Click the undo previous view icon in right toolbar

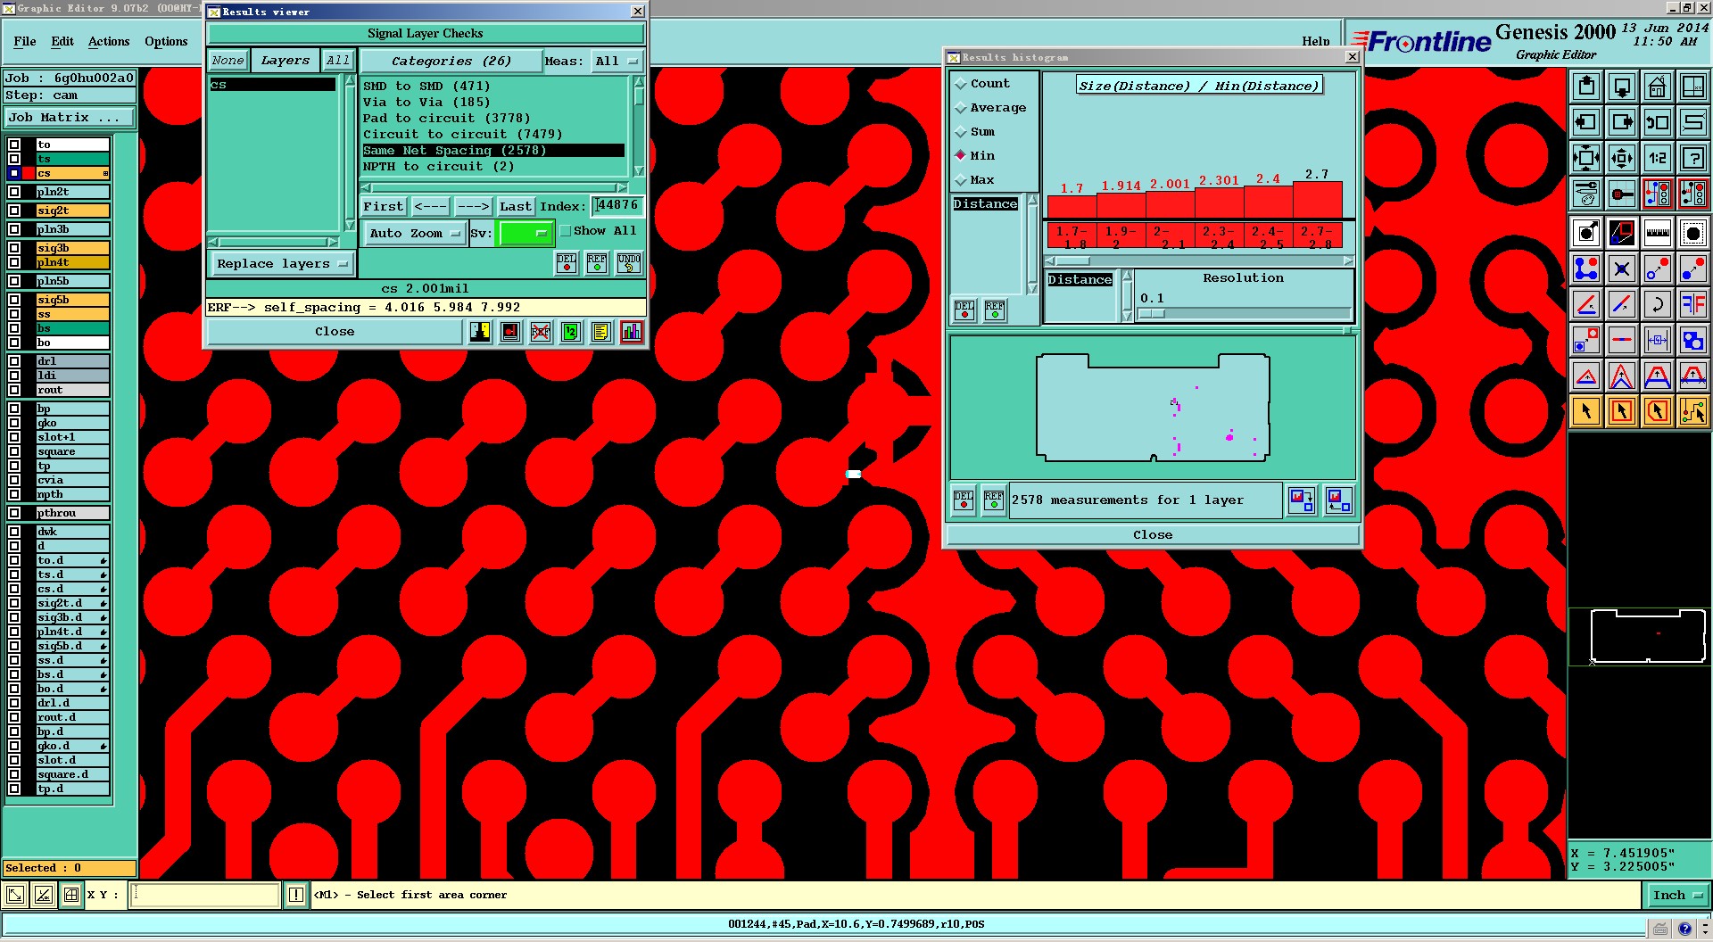click(1657, 122)
